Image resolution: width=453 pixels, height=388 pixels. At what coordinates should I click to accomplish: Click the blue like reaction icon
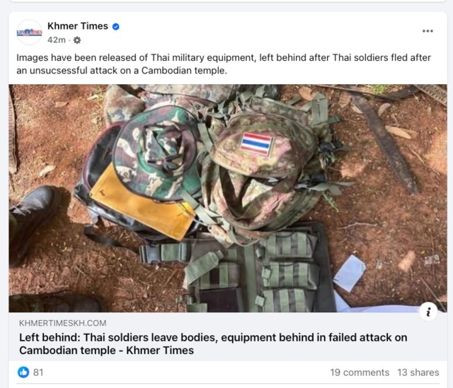(23, 372)
